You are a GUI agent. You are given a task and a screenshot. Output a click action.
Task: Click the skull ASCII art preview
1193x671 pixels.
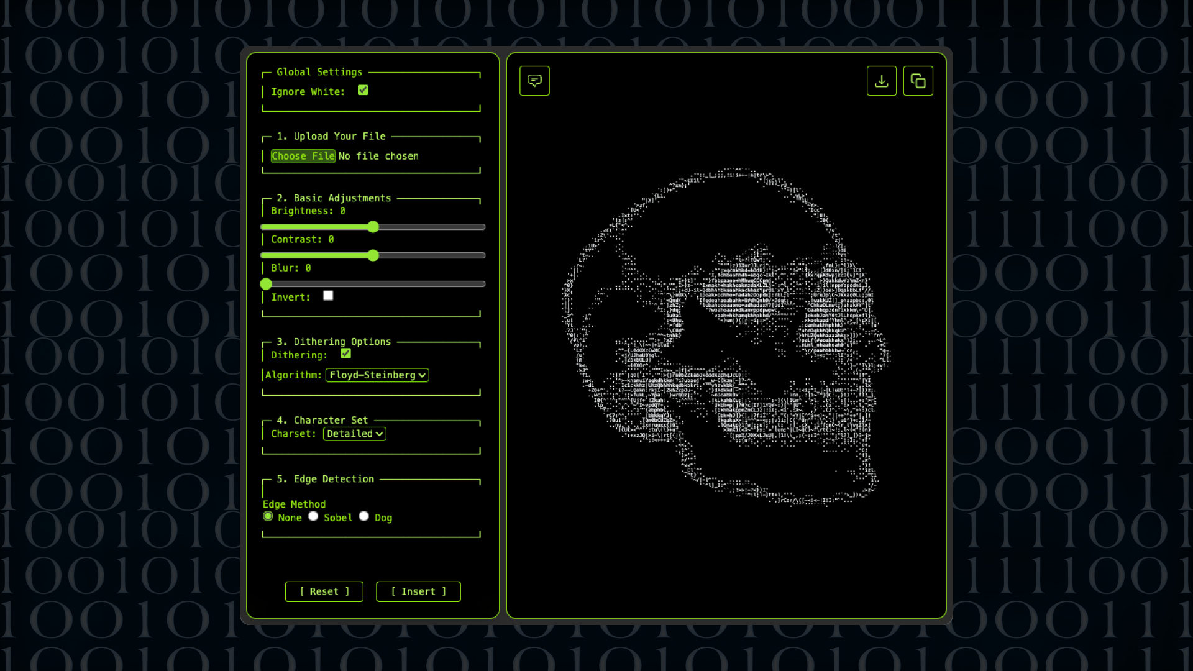coord(726,336)
